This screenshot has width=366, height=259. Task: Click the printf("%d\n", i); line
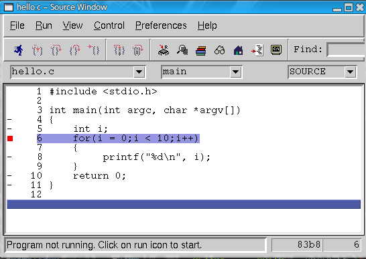[x=156, y=157]
